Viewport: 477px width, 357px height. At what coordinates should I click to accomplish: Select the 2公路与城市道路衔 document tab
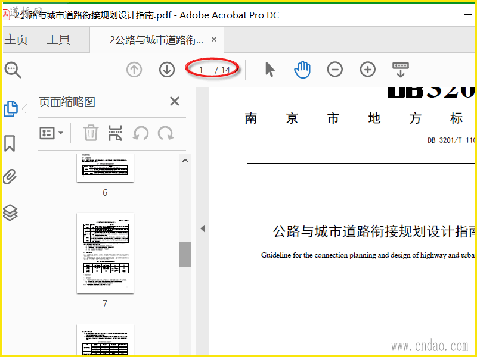156,40
